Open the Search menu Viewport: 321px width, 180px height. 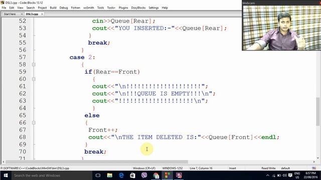pos(31,8)
